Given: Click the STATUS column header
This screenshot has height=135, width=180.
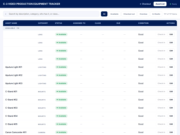Looking at the screenshot, I should (58, 23).
